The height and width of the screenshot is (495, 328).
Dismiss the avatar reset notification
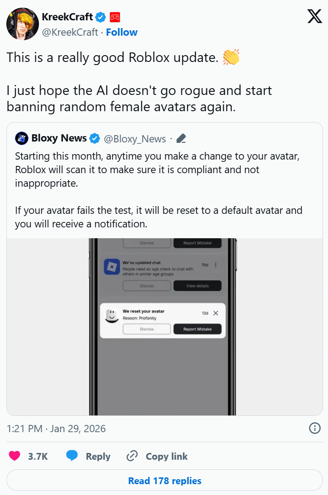pos(147,330)
